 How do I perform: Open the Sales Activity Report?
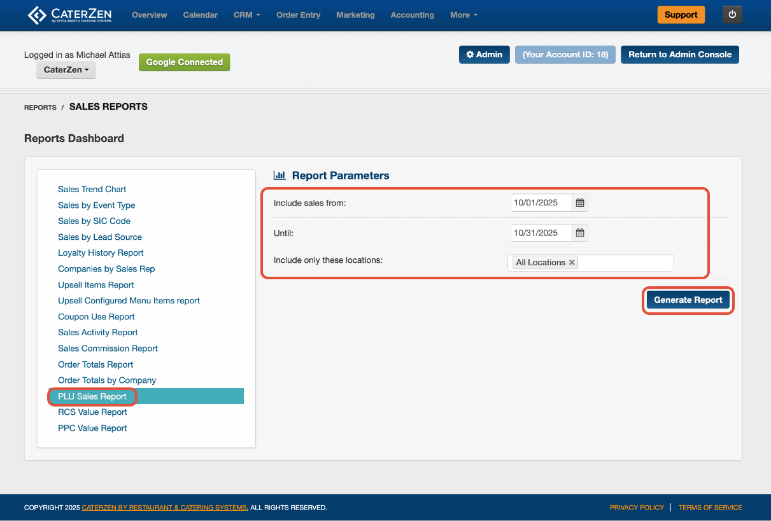coord(98,333)
